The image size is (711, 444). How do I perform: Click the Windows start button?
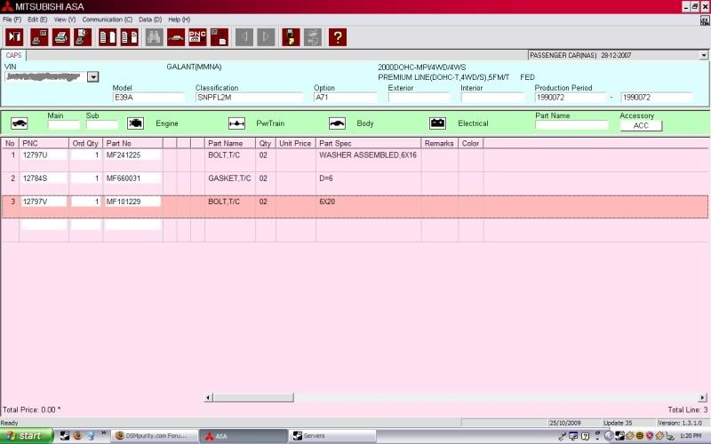(x=27, y=436)
